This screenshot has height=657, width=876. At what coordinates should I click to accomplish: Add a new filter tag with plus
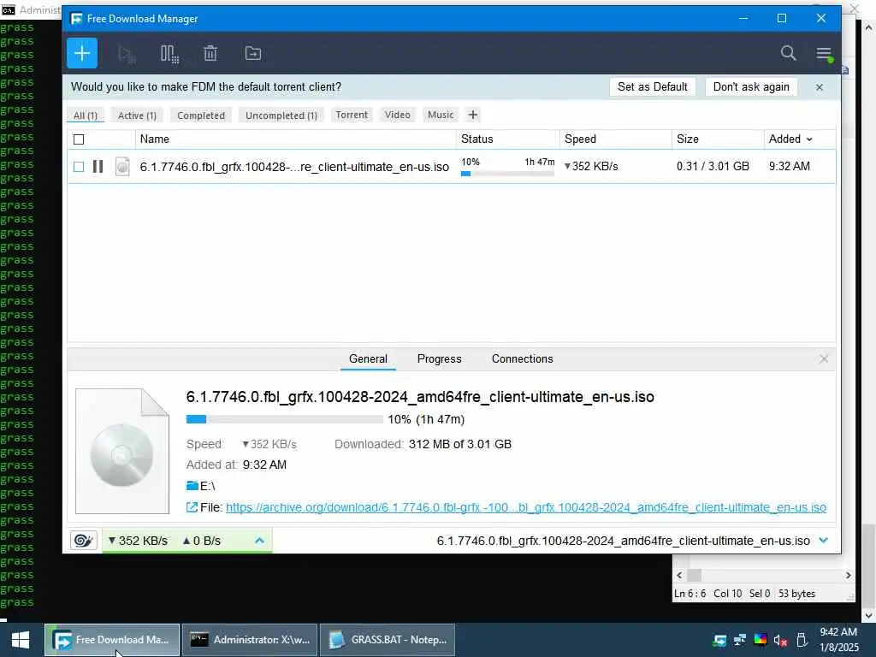[x=472, y=115]
